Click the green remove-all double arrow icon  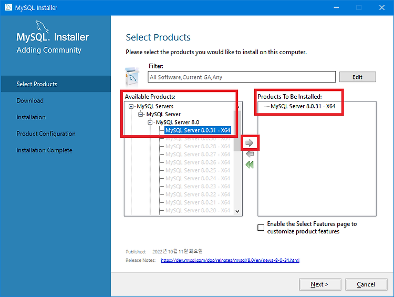pos(250,165)
